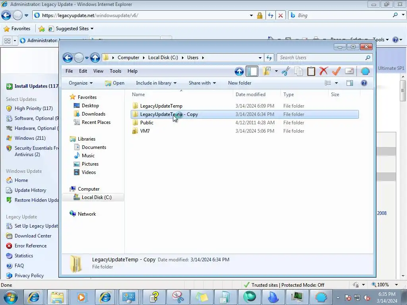Viewport: 407px width, 305px height.
Task: Click the envelope Email icon in toolbar
Action: (x=349, y=71)
